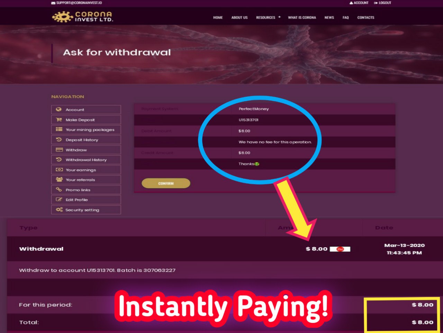Screen dimensions: 443x333
Task: Click the mining packages list icon
Action: [x=59, y=129]
